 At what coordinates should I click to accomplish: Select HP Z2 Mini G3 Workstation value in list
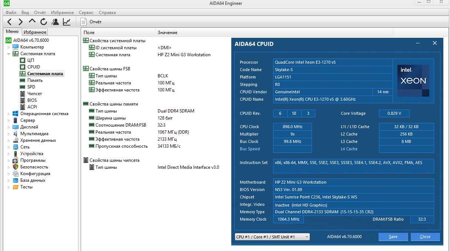click(184, 55)
